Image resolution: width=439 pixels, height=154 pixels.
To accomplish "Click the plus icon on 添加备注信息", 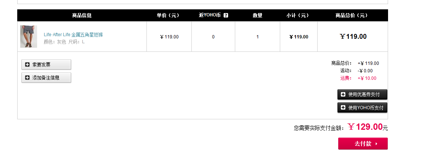I will point(27,78).
